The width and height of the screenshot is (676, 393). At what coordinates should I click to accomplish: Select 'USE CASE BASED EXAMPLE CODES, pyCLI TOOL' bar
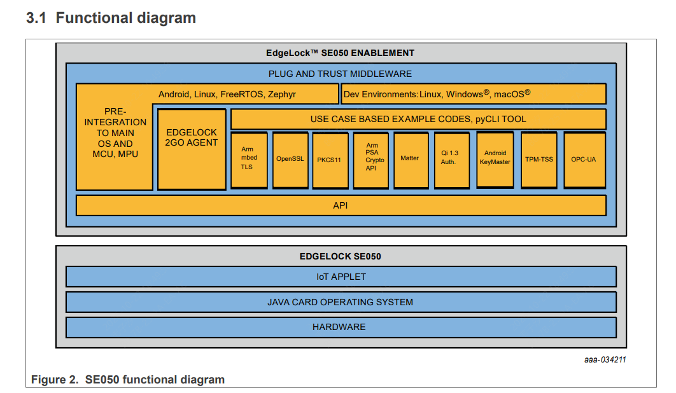coord(418,119)
